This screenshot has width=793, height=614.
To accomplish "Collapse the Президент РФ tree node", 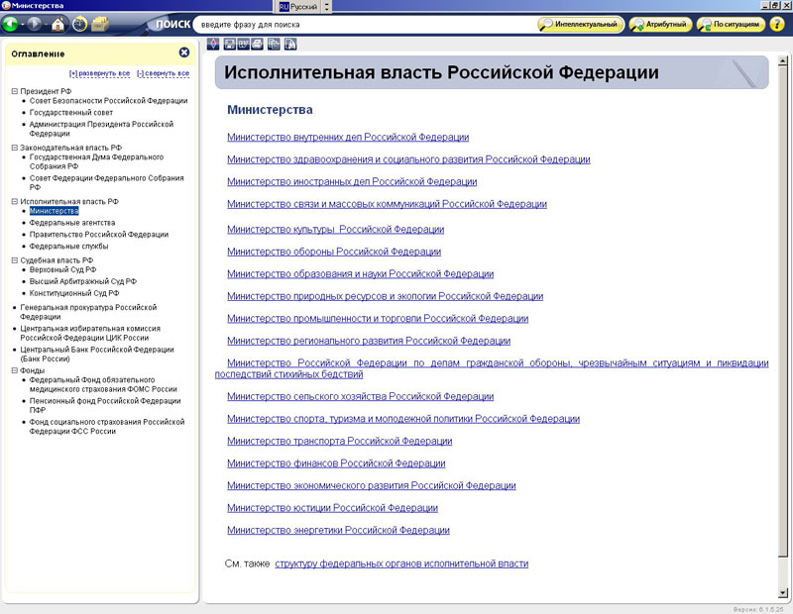I will pyautogui.click(x=15, y=91).
